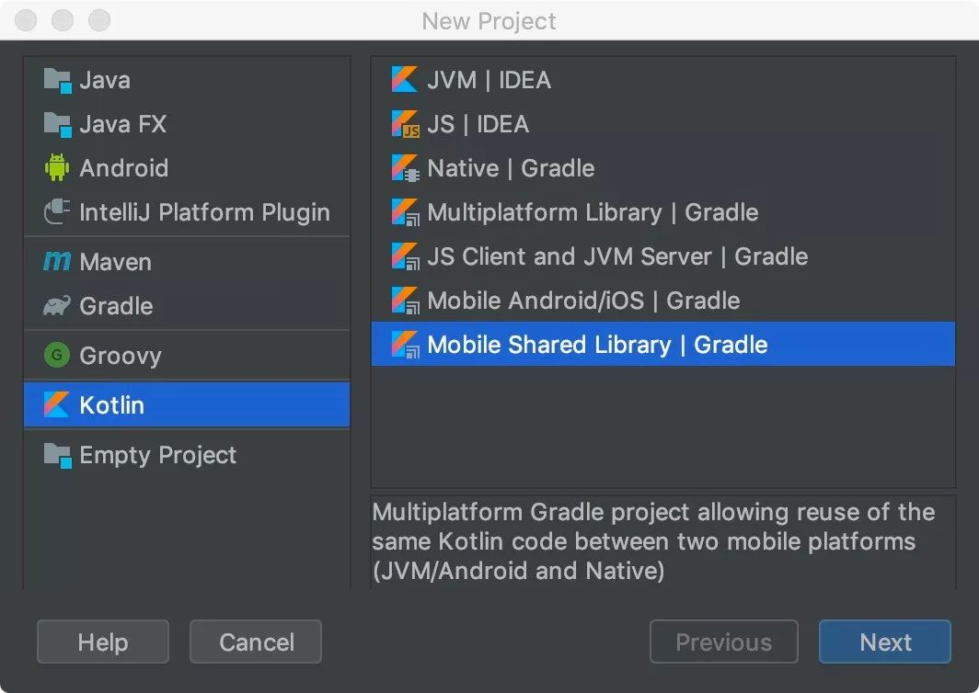The width and height of the screenshot is (979, 693).
Task: Select Mobile Shared Library | Gradle template
Action: click(x=663, y=345)
